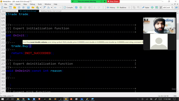Click the 11:32 AM taskbar clock
This screenshot has width=179, height=101.
[x=167, y=99]
